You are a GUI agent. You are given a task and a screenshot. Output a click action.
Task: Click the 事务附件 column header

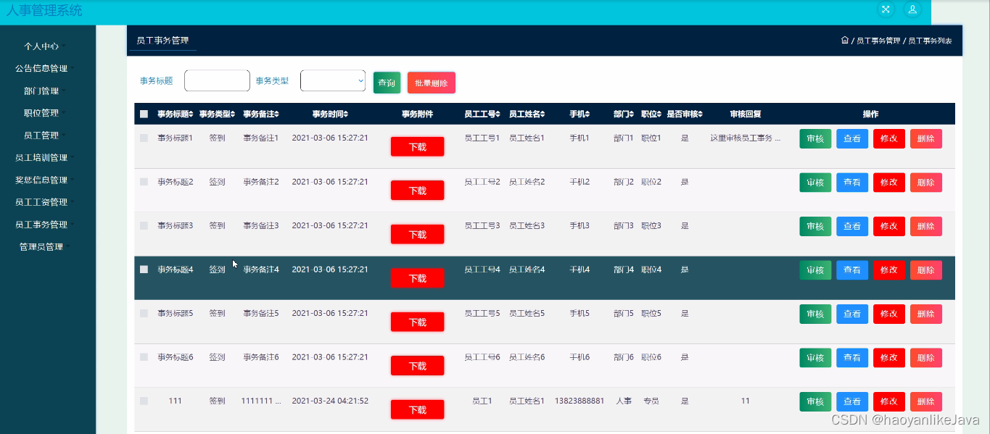point(417,114)
